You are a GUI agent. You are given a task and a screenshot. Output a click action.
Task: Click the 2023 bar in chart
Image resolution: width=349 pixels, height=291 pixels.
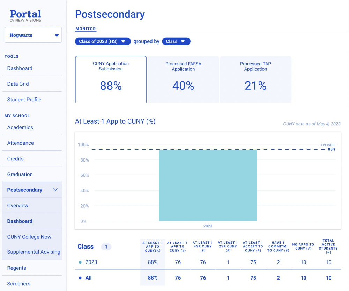click(208, 185)
